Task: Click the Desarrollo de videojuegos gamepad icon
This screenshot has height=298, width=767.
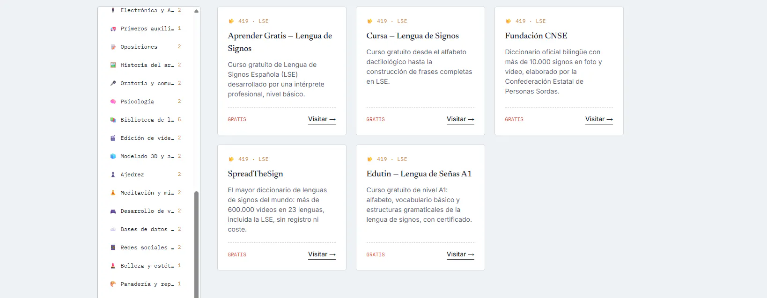Action: (x=113, y=211)
